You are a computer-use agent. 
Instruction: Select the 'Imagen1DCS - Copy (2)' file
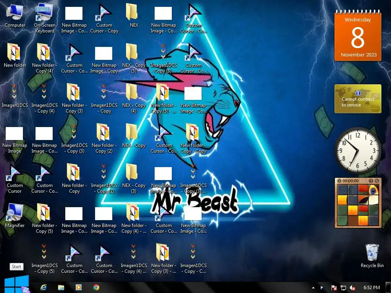(x=104, y=178)
